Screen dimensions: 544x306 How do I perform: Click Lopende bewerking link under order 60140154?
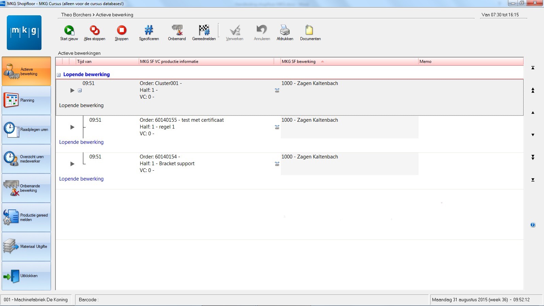tap(81, 179)
